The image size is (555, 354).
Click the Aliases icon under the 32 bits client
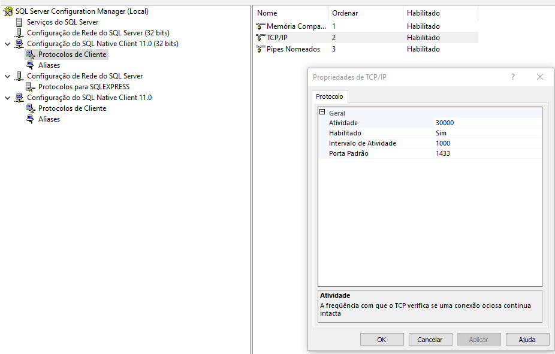pyautogui.click(x=31, y=65)
